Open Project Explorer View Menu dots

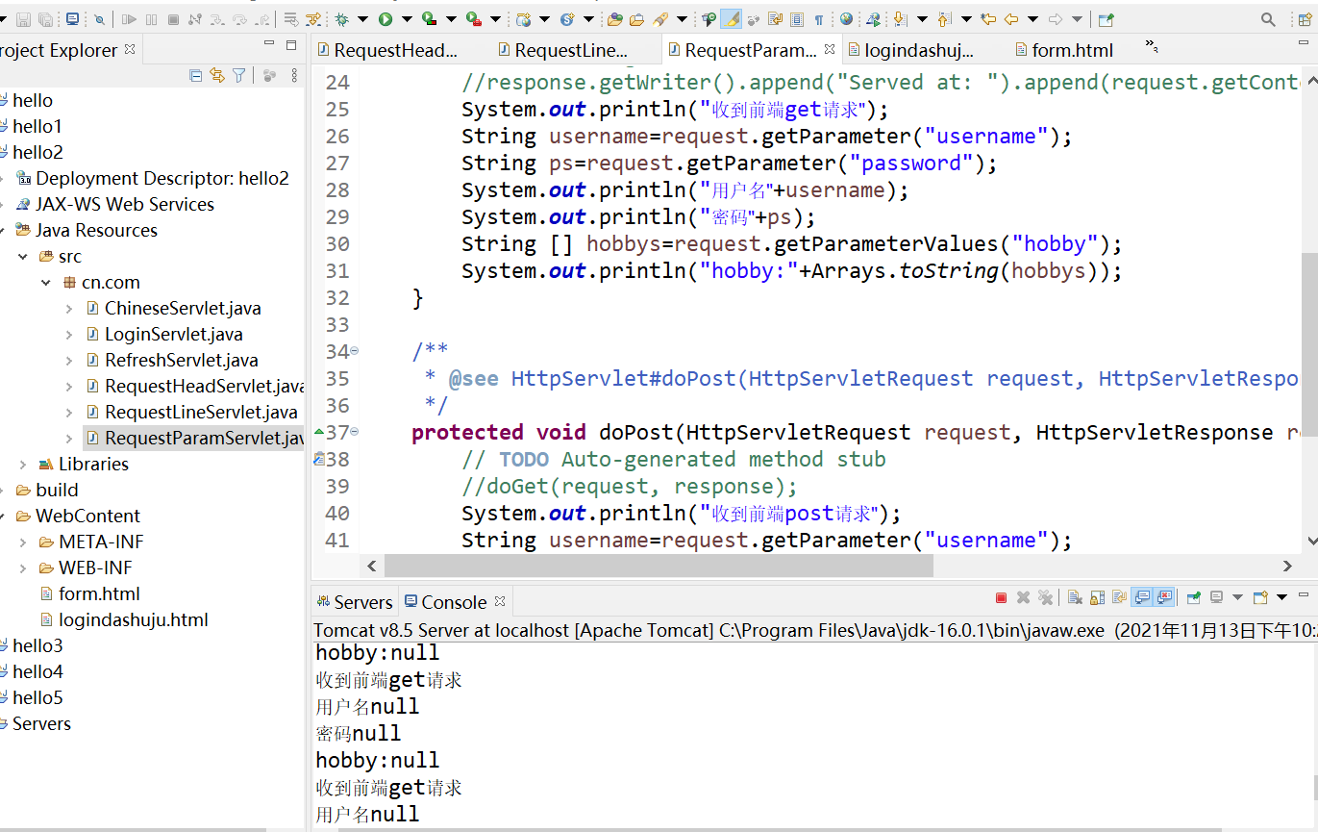(x=294, y=75)
